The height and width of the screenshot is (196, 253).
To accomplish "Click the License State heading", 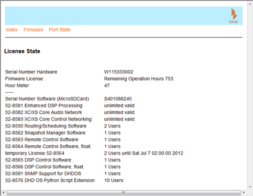I will (22, 51).
